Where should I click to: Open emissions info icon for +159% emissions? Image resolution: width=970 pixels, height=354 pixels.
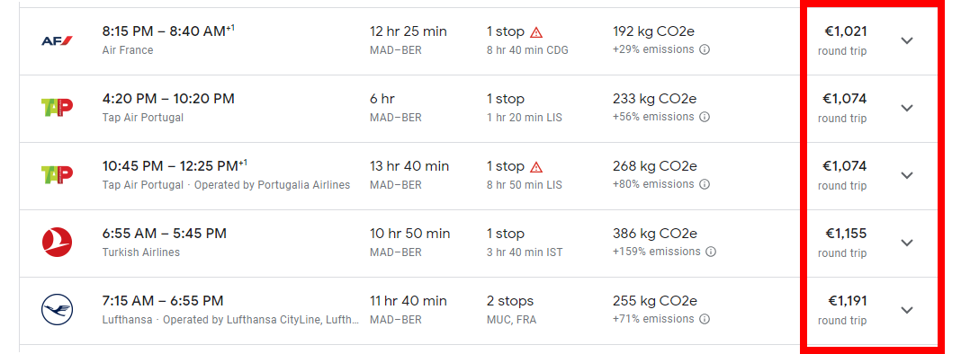coord(711,252)
